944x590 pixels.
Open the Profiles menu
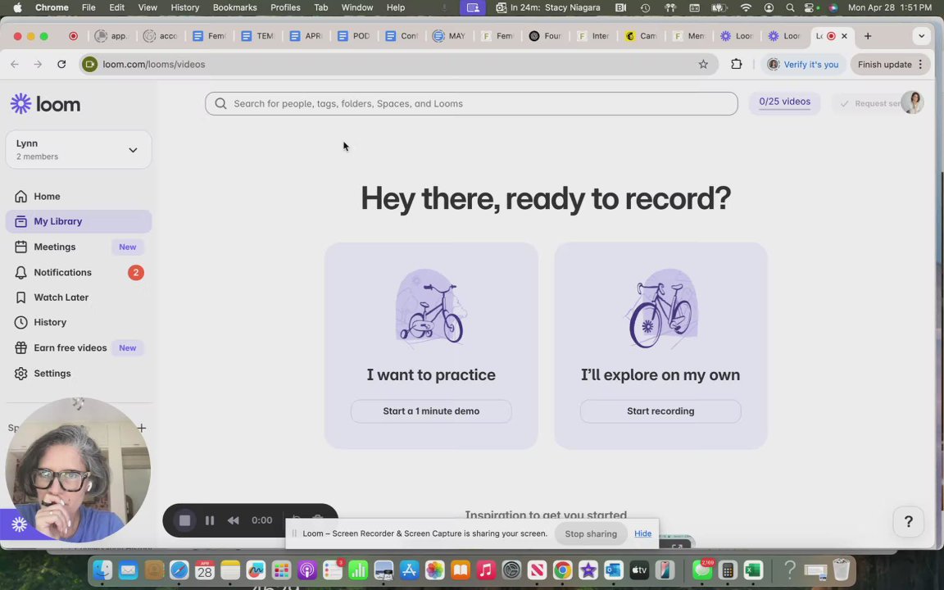pos(285,8)
